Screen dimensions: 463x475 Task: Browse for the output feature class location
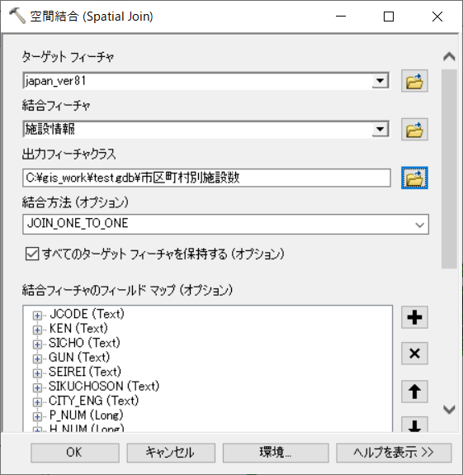click(x=414, y=178)
